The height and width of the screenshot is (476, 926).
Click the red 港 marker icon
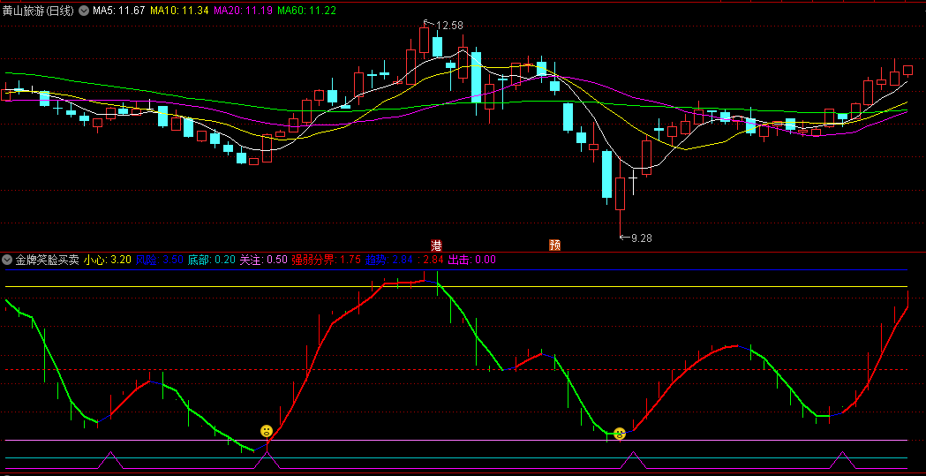click(x=436, y=246)
